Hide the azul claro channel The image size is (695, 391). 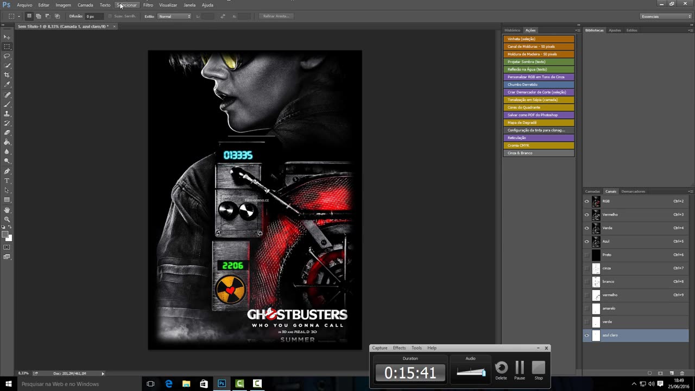586,336
